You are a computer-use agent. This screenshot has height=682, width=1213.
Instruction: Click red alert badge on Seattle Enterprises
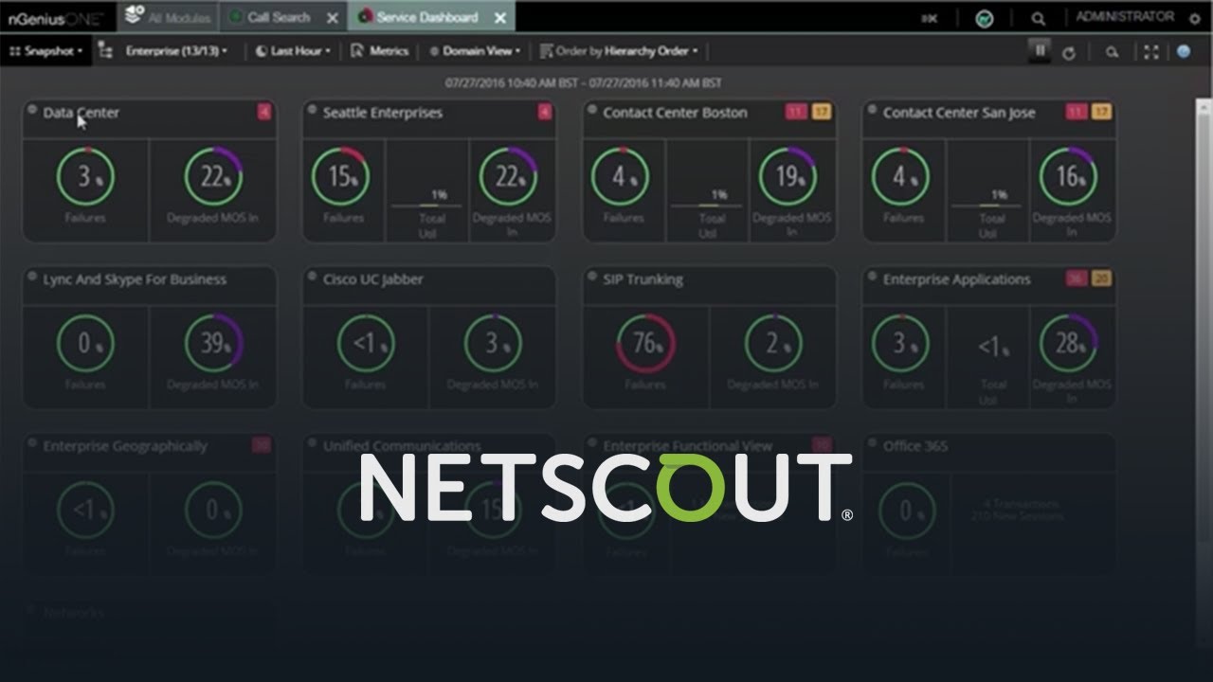coord(544,113)
